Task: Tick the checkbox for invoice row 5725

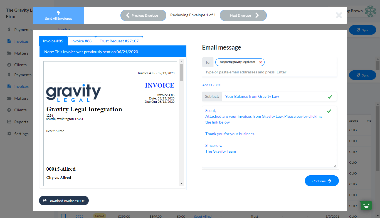Action: 63,216
